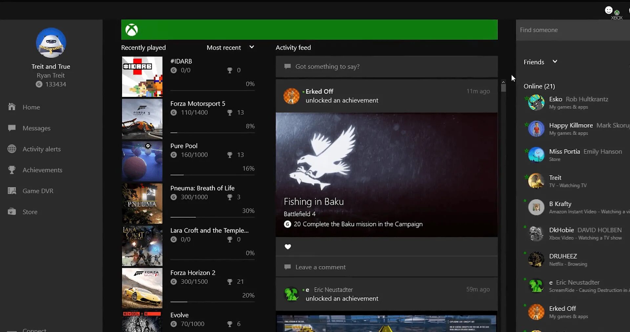Open the Game DVR icon
Viewport: 630px width, 332px height.
coord(12,191)
